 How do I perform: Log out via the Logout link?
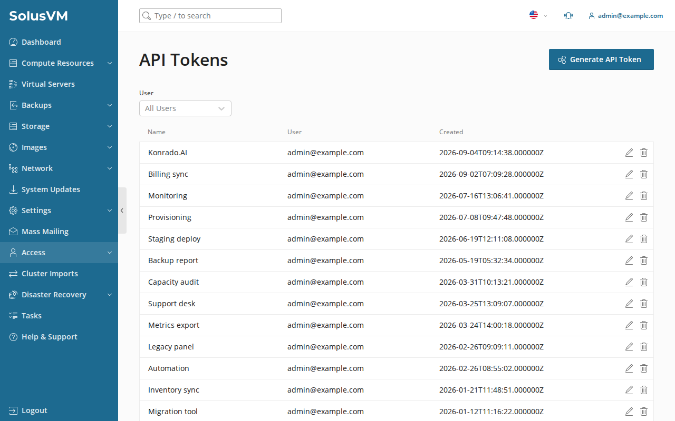(59, 410)
